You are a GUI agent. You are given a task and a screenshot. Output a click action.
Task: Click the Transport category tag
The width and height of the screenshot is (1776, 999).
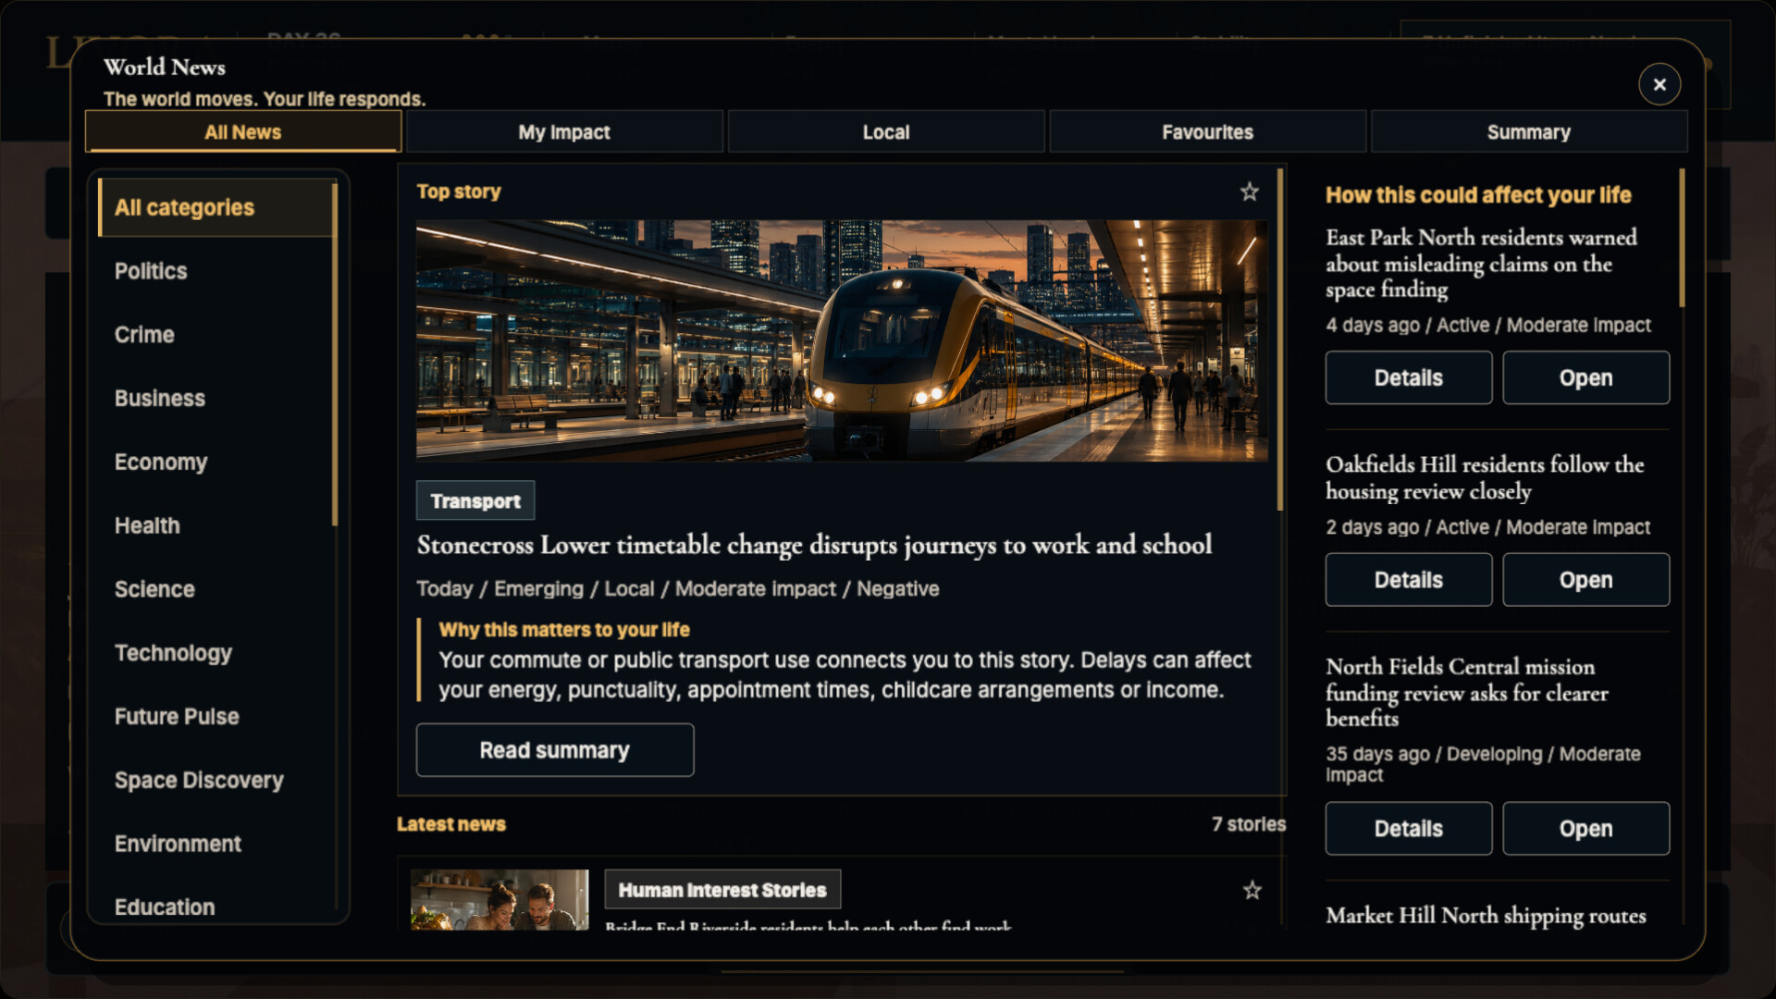click(x=475, y=500)
